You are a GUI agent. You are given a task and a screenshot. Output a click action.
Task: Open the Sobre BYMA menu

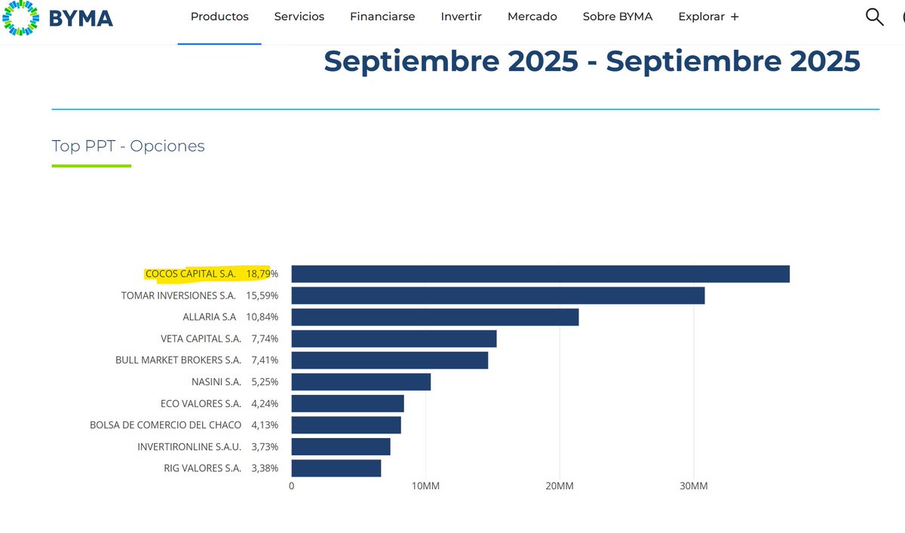pos(618,17)
